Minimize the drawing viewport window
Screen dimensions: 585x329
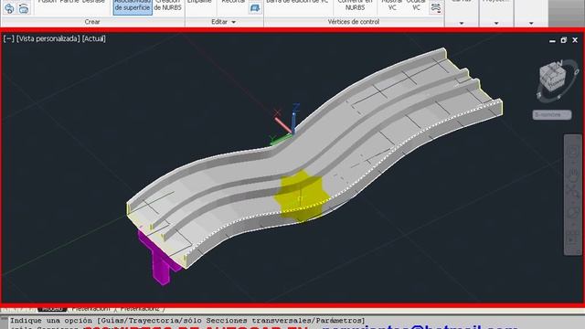pos(552,40)
